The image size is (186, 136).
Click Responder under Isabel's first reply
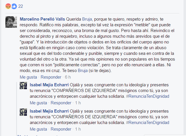tap(61, 103)
